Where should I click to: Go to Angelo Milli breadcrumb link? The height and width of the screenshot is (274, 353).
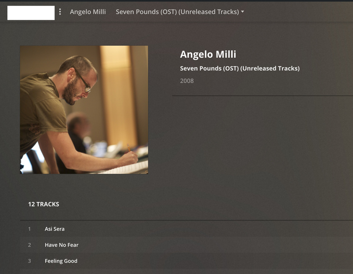click(x=88, y=12)
